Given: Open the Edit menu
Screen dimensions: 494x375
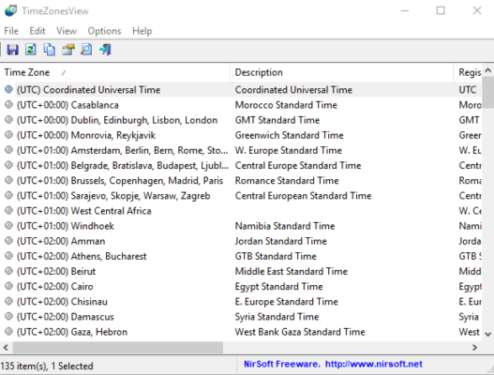Looking at the screenshot, I should [x=37, y=31].
